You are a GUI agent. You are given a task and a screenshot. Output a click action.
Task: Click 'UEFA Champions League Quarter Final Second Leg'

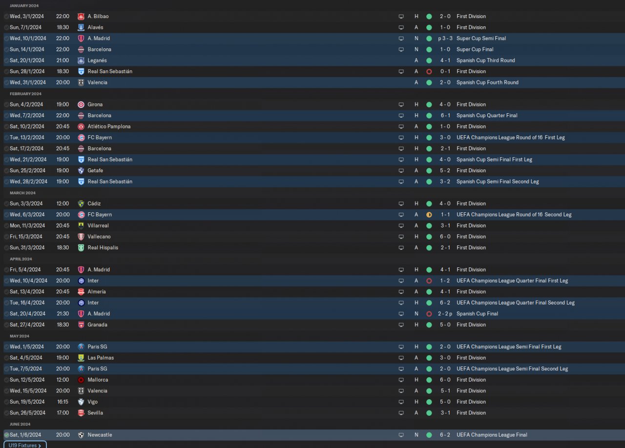point(516,303)
